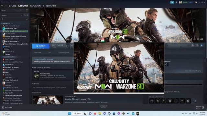
Task: Open Windows Start menu
Action: pyautogui.click(x=69, y=113)
